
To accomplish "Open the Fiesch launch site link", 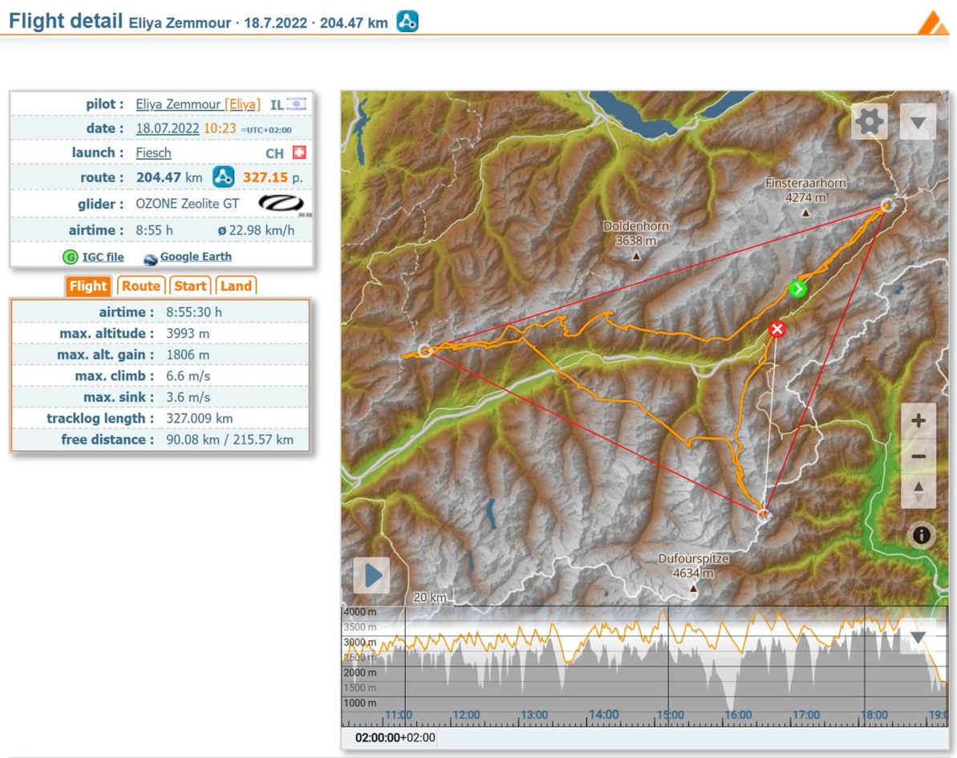I will [153, 152].
